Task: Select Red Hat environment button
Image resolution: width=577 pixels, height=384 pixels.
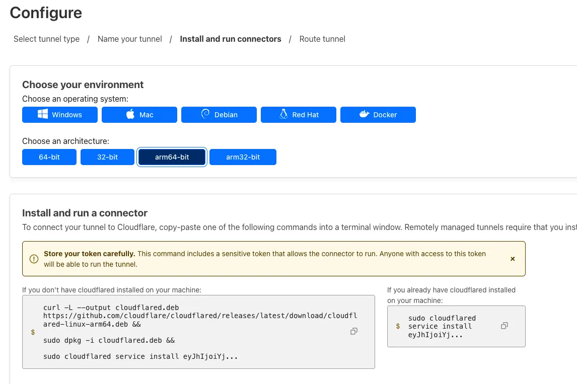Action: pos(298,115)
